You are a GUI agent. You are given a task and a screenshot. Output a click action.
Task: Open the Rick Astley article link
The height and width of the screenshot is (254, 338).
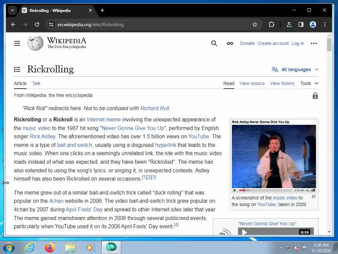pos(43,137)
